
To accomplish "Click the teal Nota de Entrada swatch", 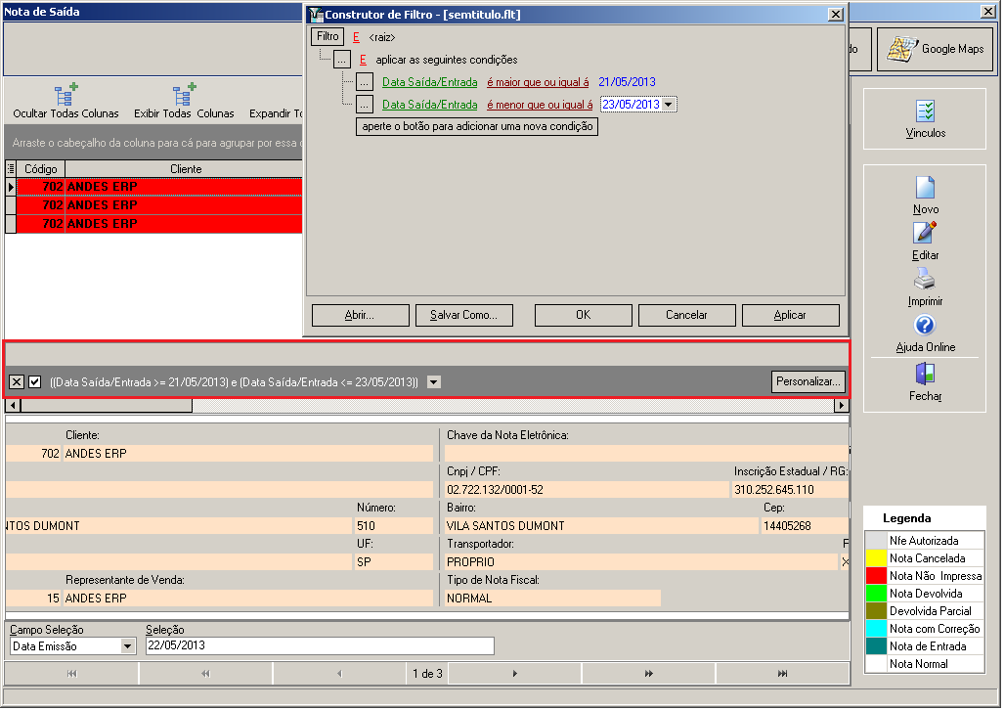I will click(x=876, y=645).
